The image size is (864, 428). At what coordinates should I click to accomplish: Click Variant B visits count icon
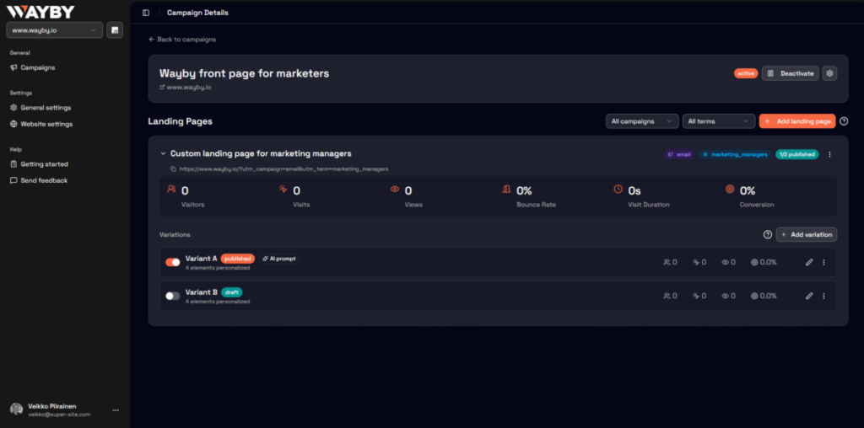696,296
